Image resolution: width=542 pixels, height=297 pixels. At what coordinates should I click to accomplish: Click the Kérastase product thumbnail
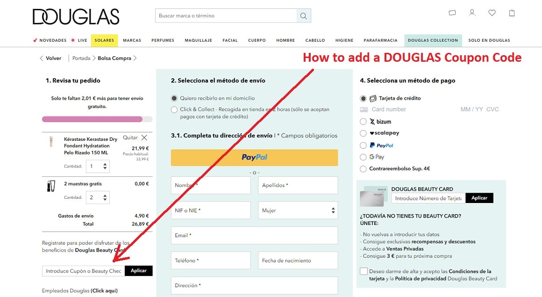click(x=51, y=142)
